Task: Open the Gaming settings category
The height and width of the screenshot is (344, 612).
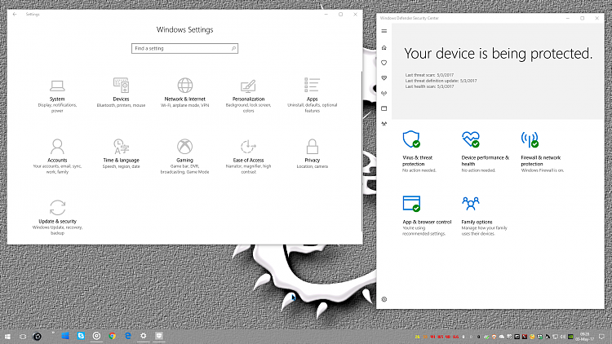Action: 184,157
